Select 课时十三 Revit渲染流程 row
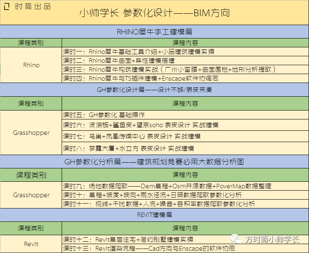The image size is (309, 253). coord(185,249)
